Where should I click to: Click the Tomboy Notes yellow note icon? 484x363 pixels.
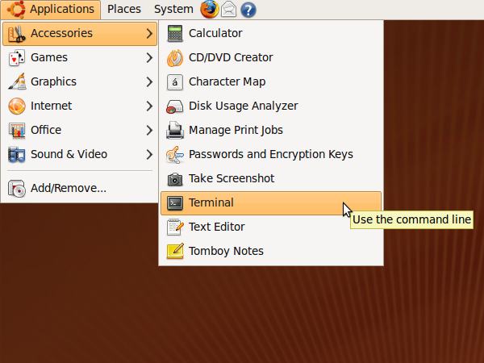point(175,251)
